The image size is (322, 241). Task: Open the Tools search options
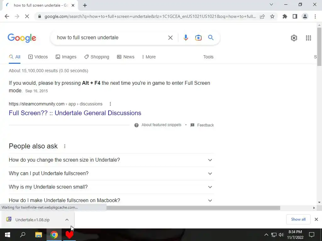point(208,57)
